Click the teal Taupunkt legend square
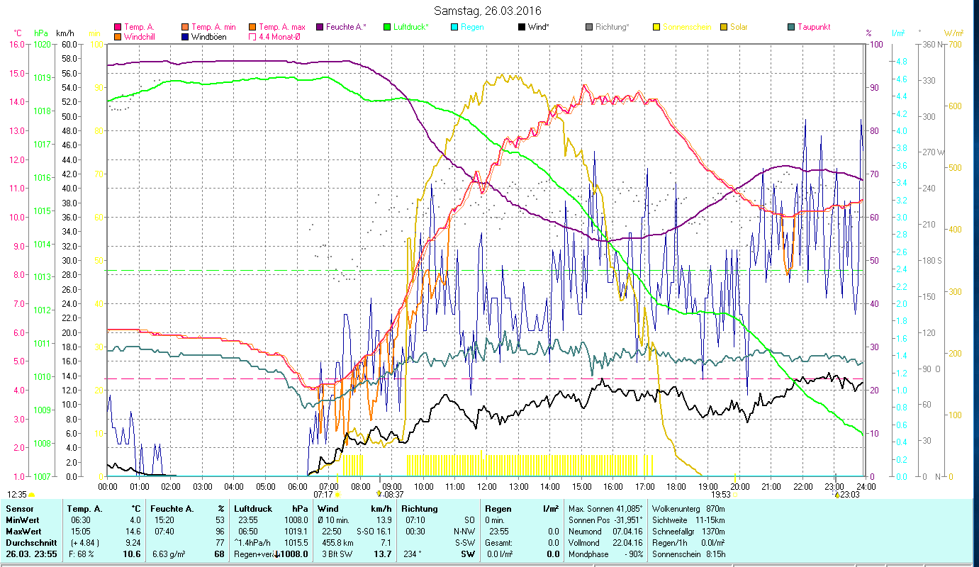 pyautogui.click(x=790, y=28)
